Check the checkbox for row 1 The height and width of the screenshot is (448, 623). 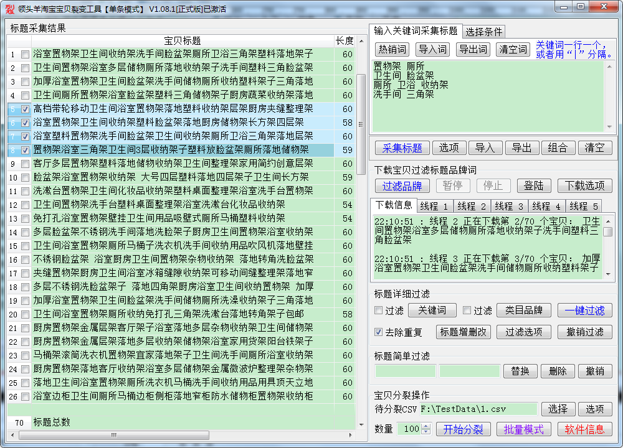point(25,54)
